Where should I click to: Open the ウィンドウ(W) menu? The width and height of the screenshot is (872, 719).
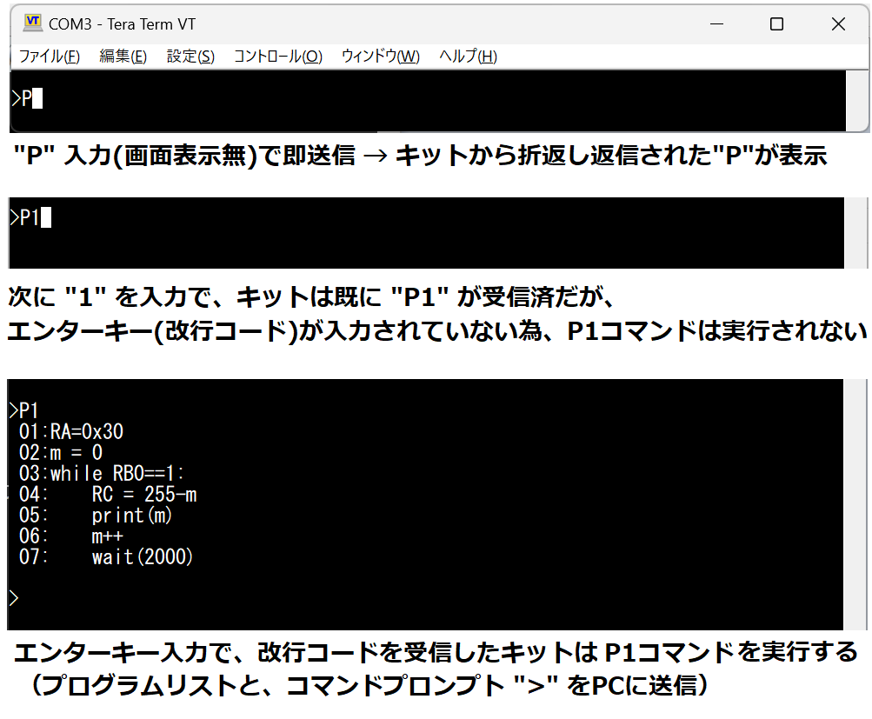(x=381, y=57)
